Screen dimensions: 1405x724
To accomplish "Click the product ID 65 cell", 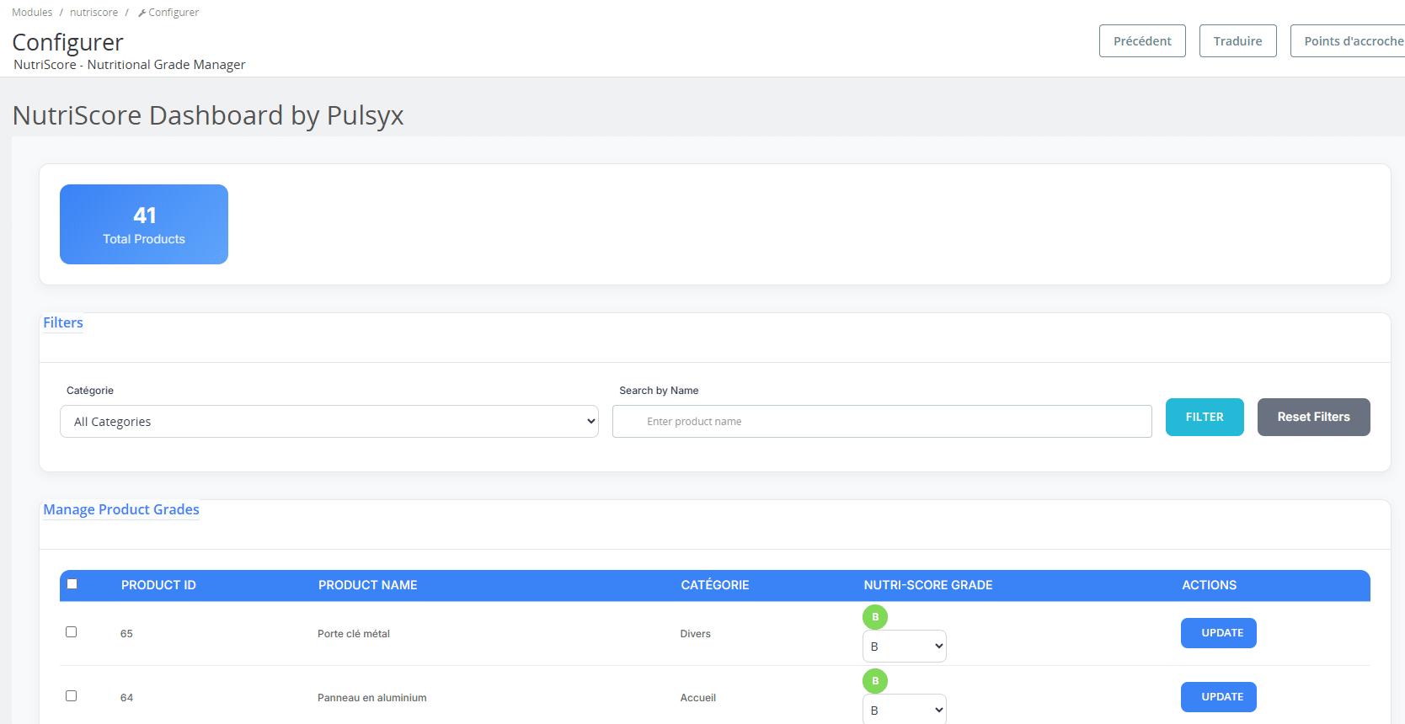I will (x=126, y=634).
